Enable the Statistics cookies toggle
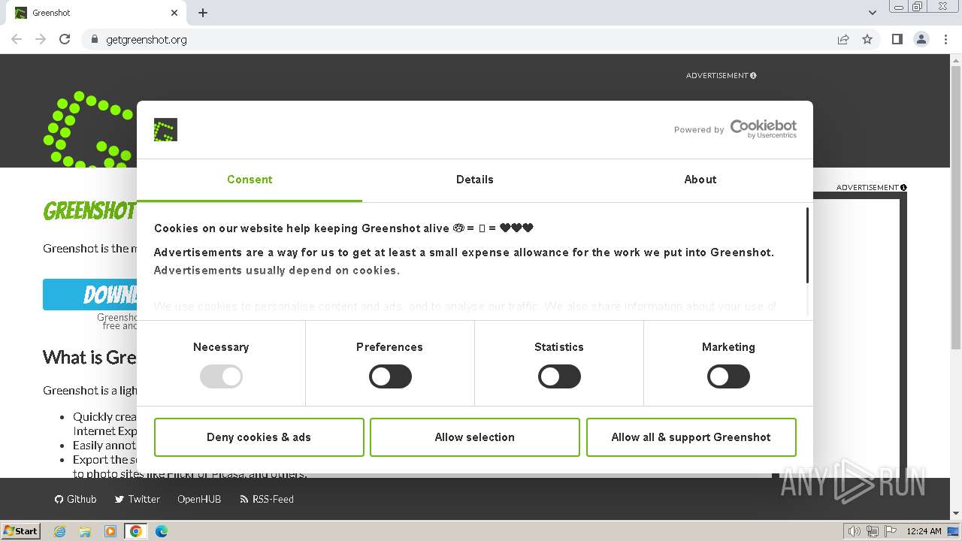Image resolution: width=962 pixels, height=541 pixels. click(559, 376)
